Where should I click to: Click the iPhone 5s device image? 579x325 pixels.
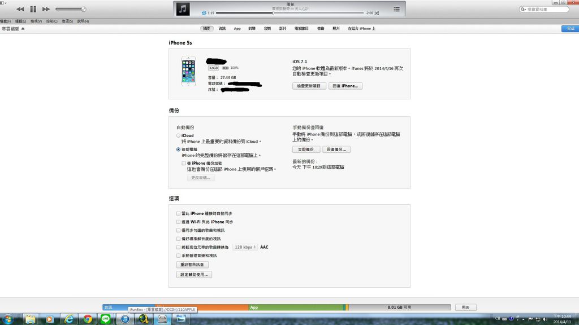(x=188, y=71)
